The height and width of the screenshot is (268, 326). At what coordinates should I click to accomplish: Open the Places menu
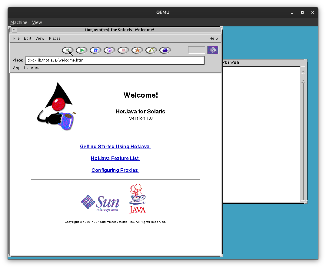coord(55,38)
